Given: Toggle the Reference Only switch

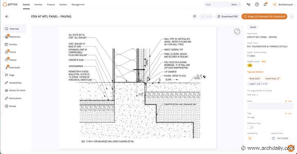Looking at the screenshot, I should click(x=250, y=128).
